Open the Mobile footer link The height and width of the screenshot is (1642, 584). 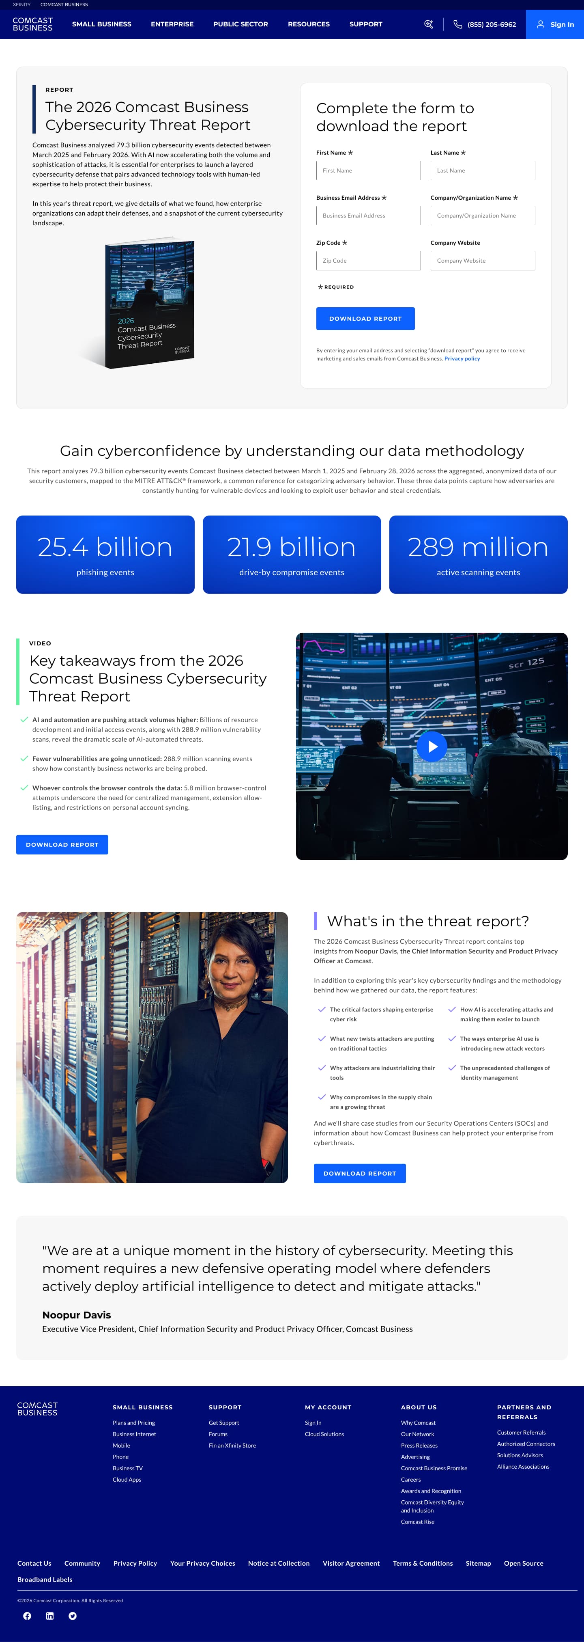122,1446
